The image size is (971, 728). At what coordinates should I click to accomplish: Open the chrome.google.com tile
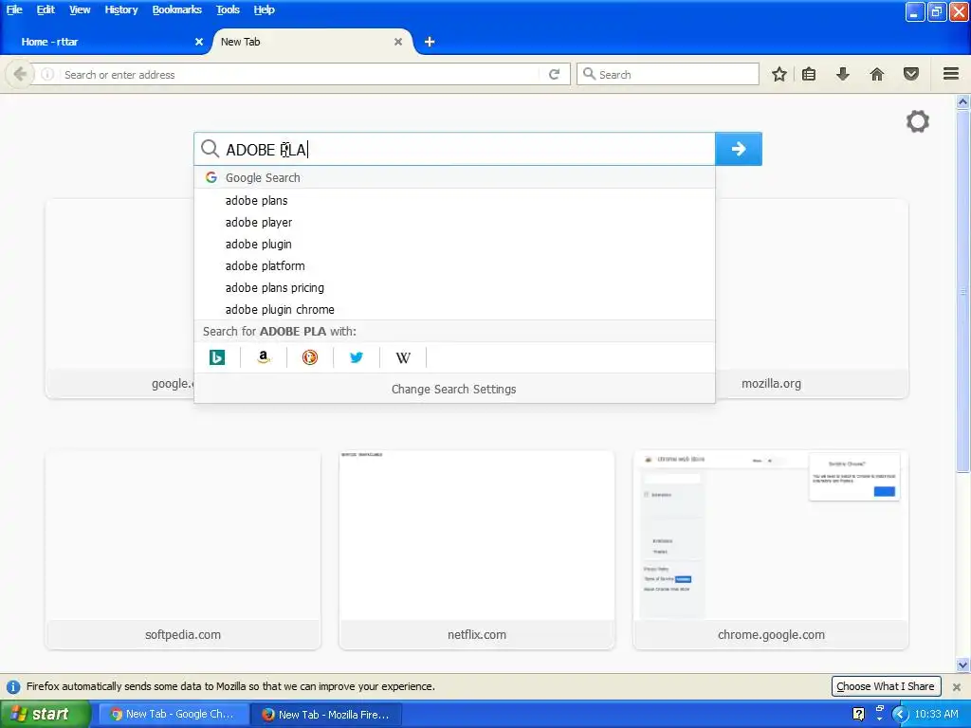coord(771,550)
